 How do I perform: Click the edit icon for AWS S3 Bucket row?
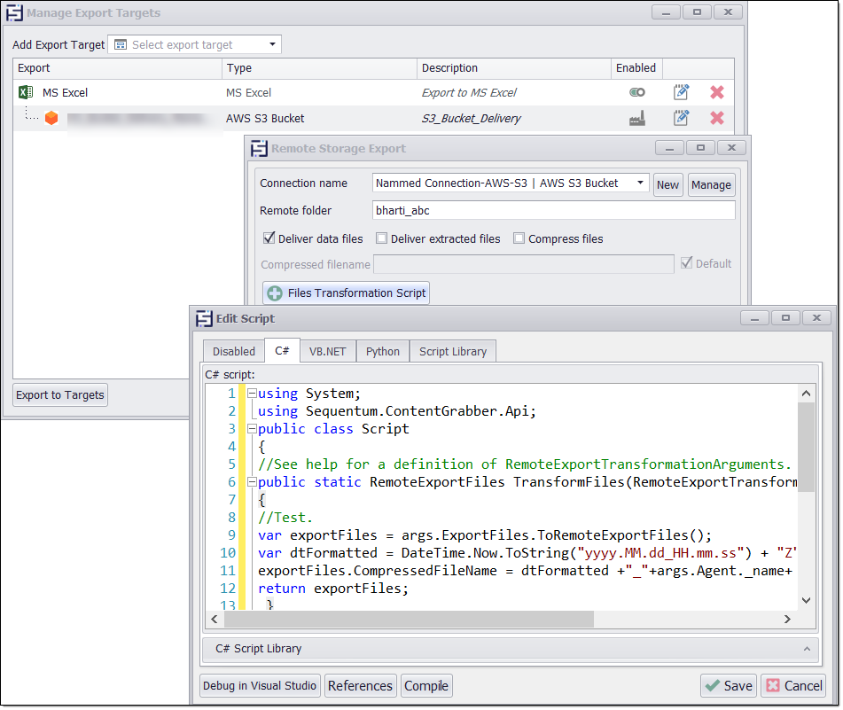[x=681, y=118]
